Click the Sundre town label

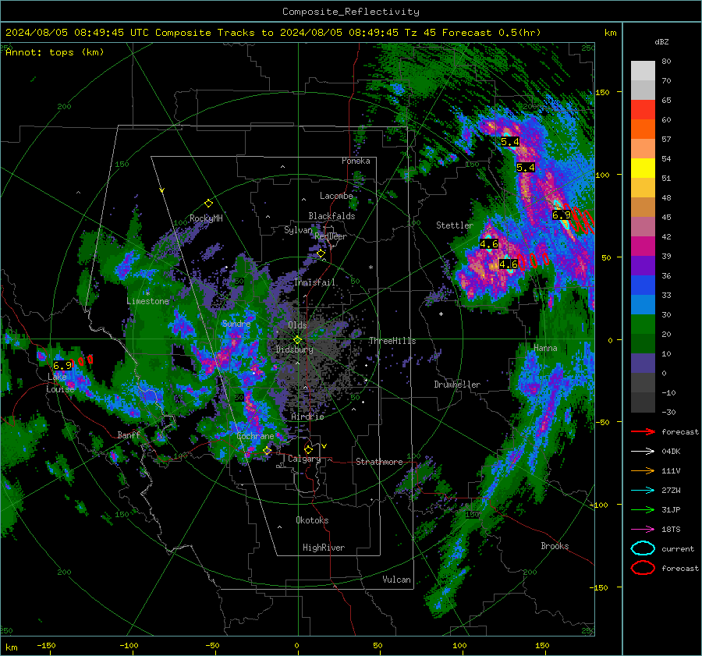236,323
